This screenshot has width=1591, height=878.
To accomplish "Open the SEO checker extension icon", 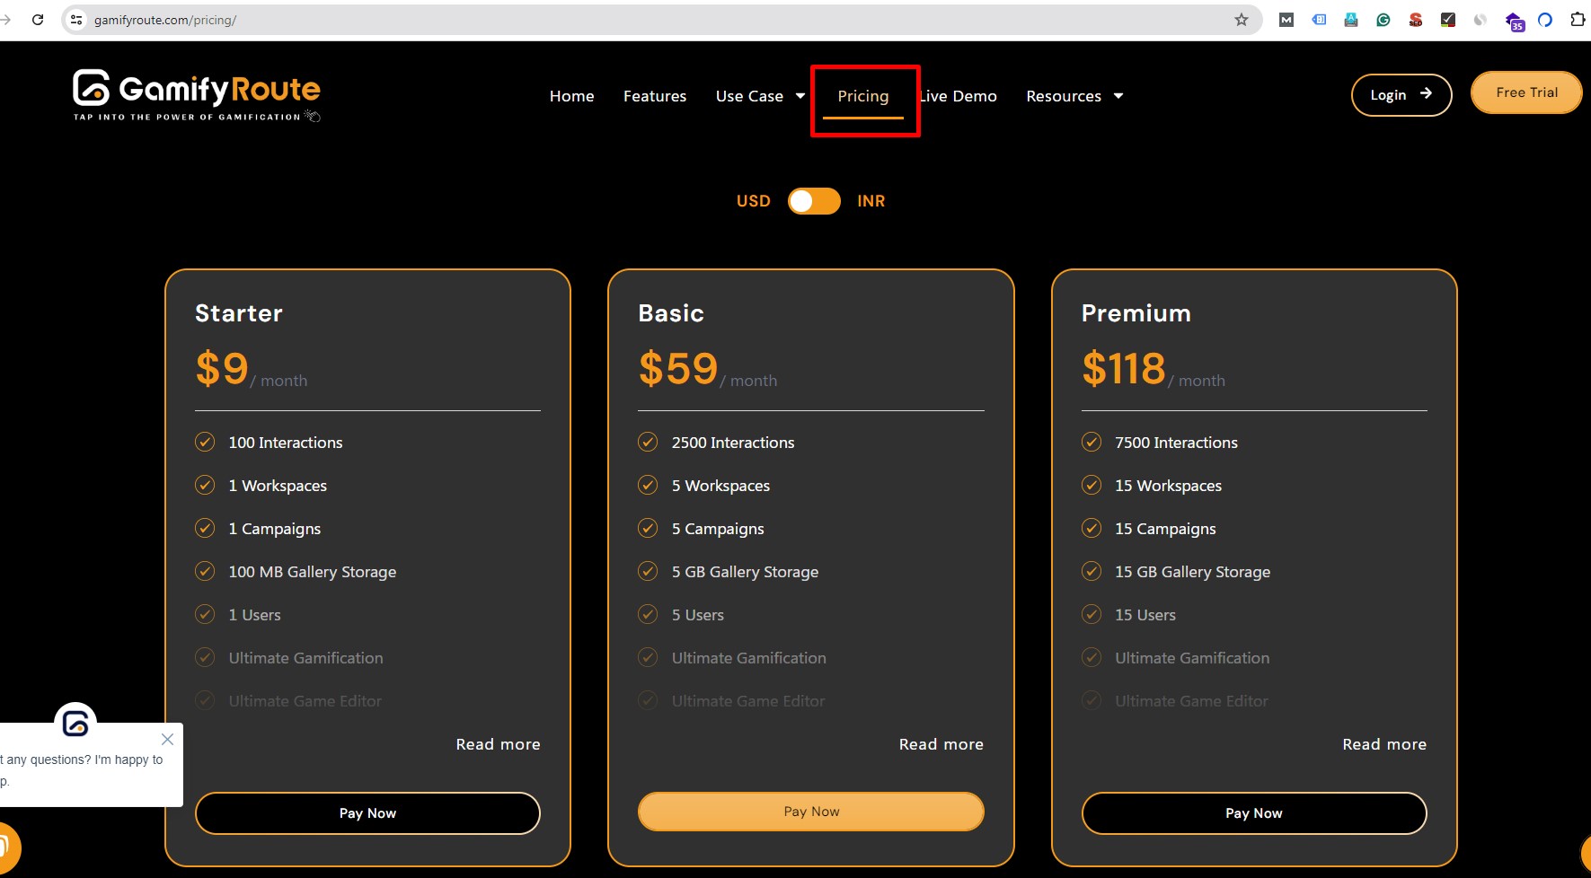I will click(1416, 19).
